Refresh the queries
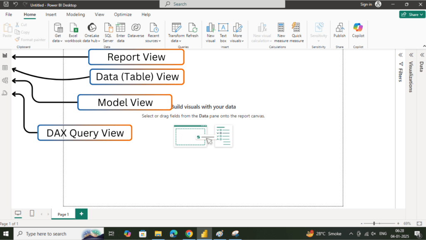The image size is (426, 240). point(192,30)
